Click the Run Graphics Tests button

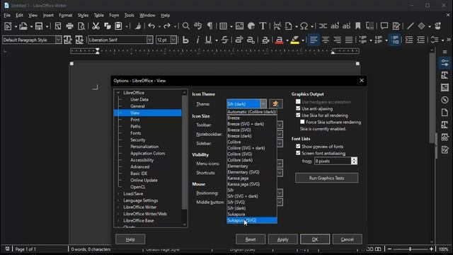[326, 178]
